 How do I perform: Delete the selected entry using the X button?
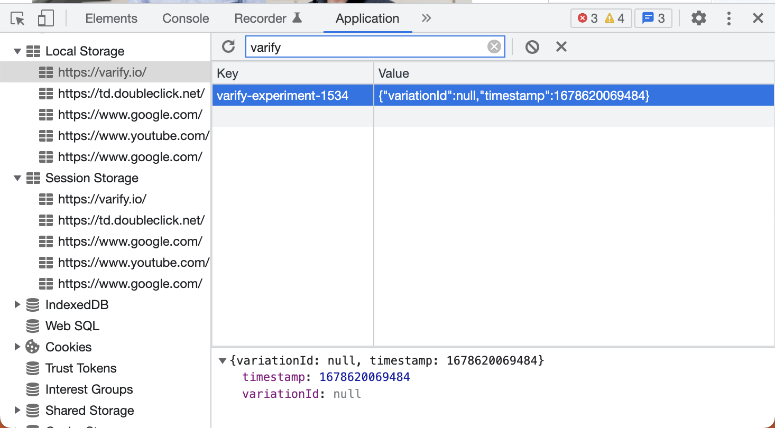[x=561, y=47]
